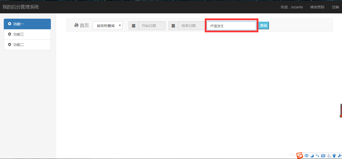Image resolution: width=342 pixels, height=159 pixels.
Task: Click the 欢迎，luzaofa welcome text
Action: 292,7
